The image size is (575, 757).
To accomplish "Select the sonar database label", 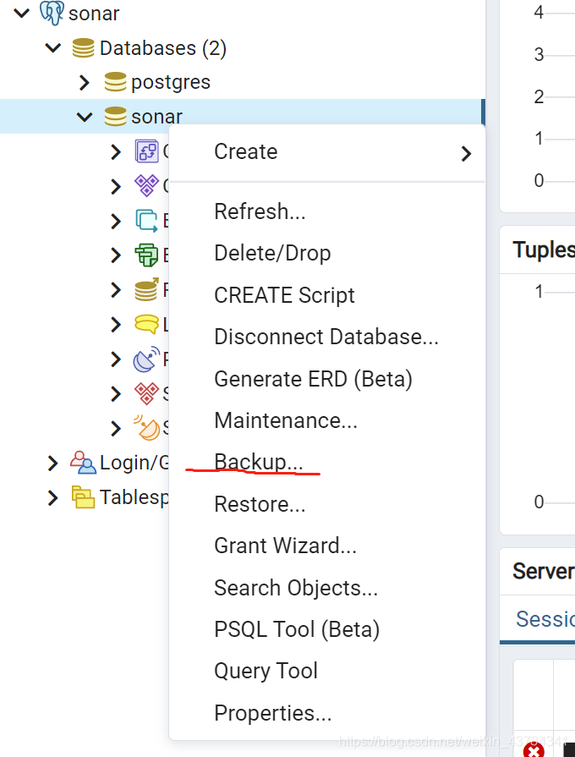I will 157,117.
